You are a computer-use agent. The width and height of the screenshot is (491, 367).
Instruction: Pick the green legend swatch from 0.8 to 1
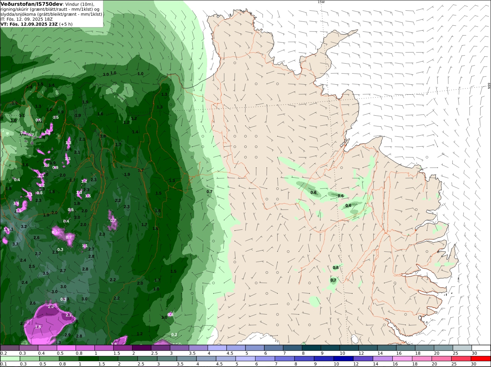point(69,359)
